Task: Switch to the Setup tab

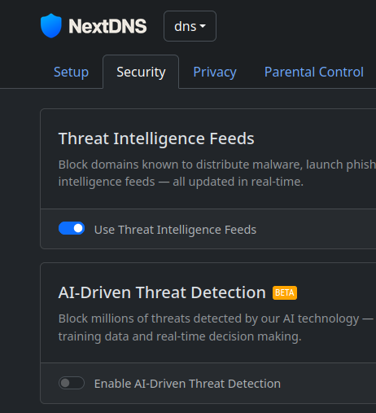Action: (x=71, y=72)
